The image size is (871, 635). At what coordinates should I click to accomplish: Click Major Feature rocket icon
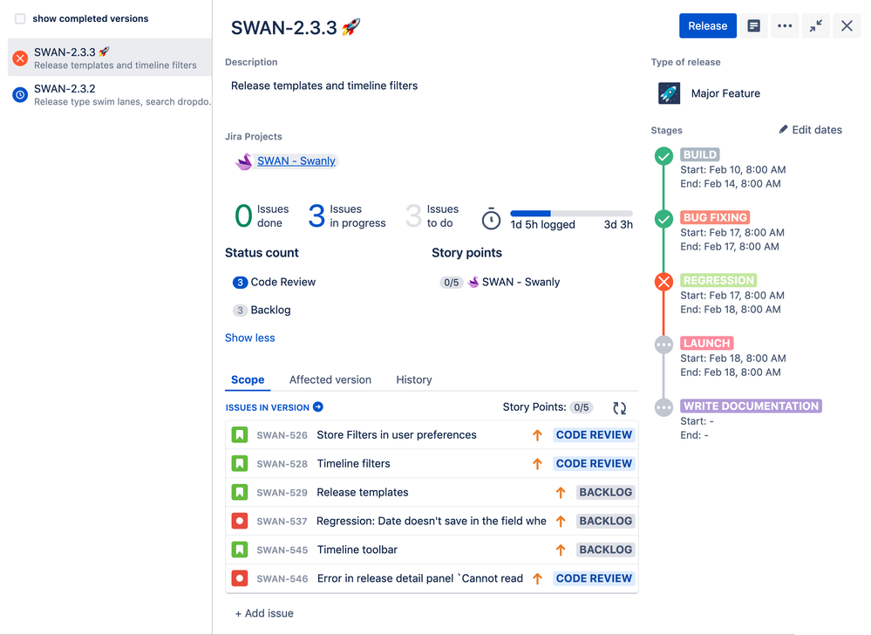[x=669, y=93]
